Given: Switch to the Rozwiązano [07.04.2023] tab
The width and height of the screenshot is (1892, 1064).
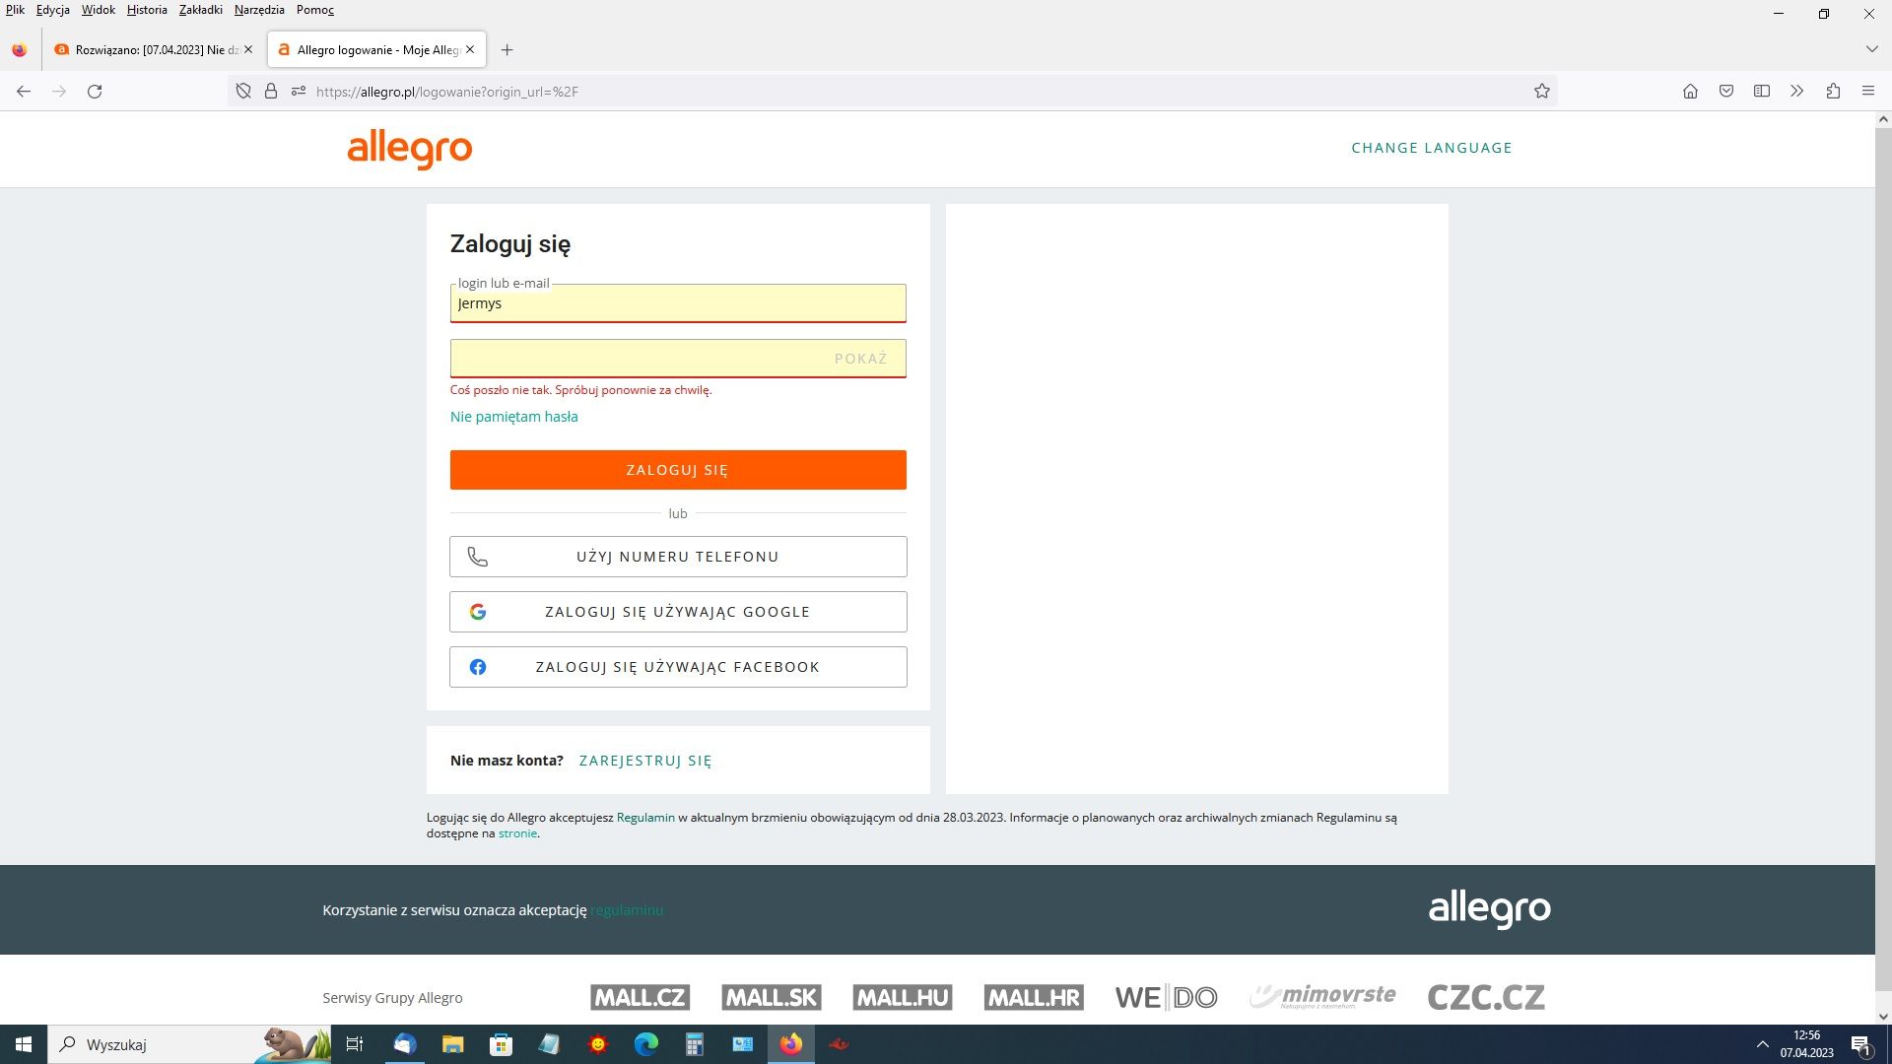Looking at the screenshot, I should [153, 50].
